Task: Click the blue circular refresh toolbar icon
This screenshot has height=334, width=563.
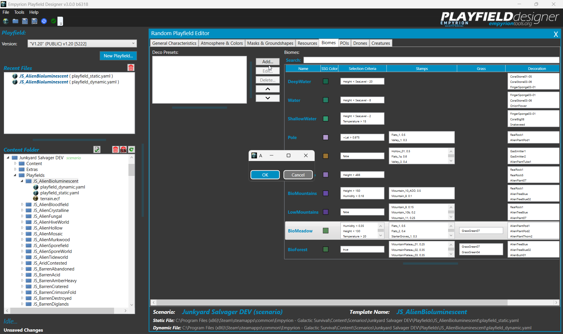Action: click(44, 21)
